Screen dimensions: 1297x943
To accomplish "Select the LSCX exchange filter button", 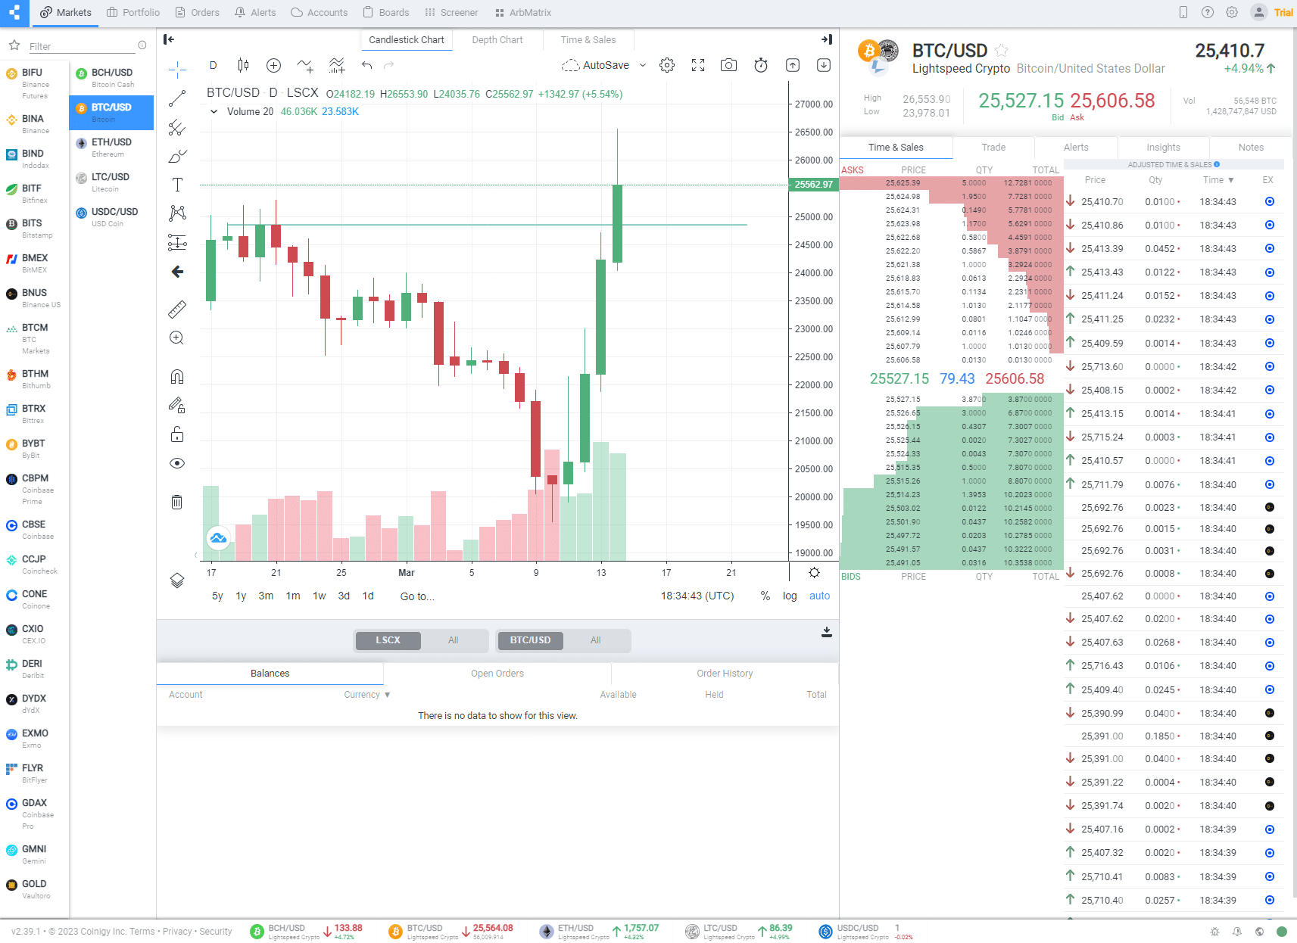I will pos(388,640).
